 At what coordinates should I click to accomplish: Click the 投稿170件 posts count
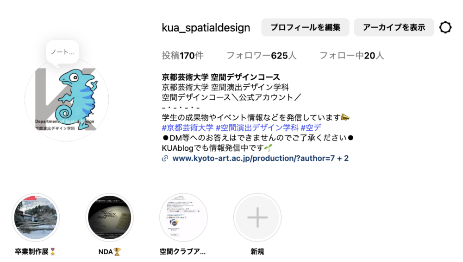point(182,56)
